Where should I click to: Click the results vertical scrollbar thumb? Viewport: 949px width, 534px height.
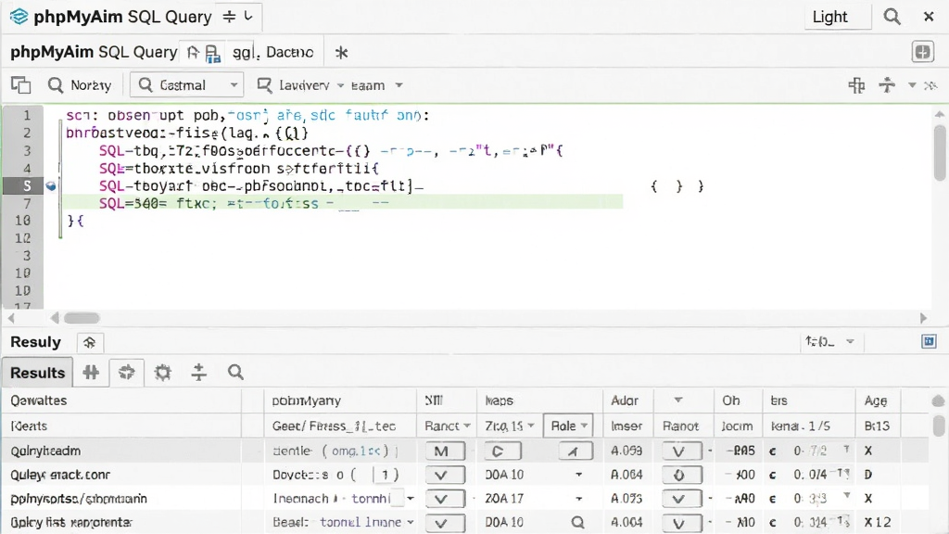pos(939,426)
